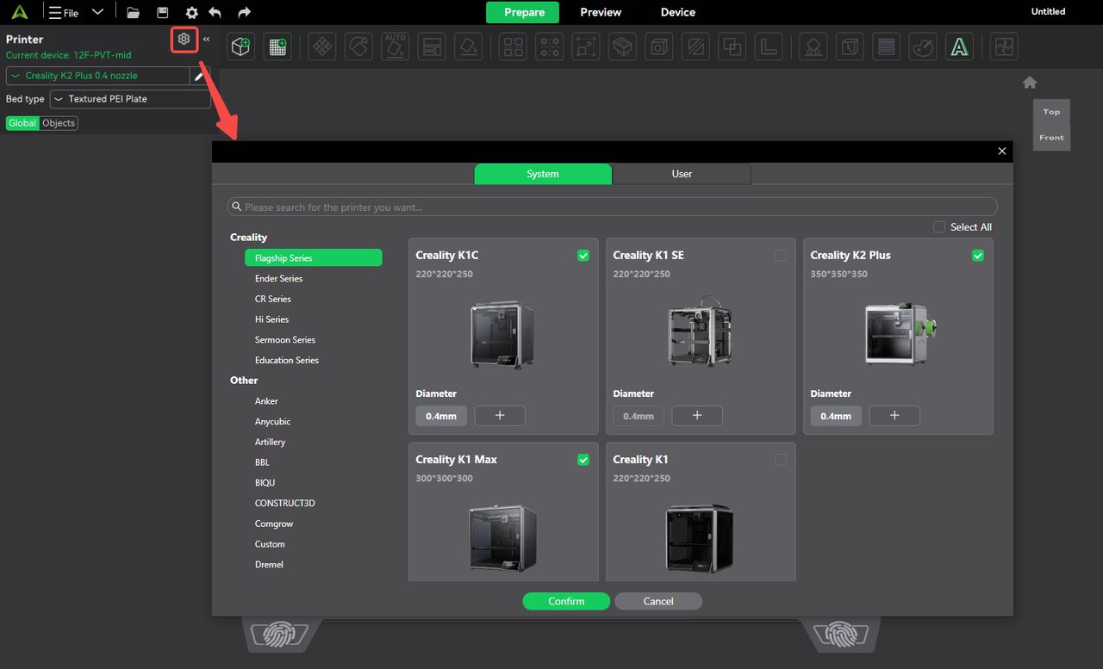Collapse the Printer panel with double chevron
This screenshot has width=1103, height=669.
point(206,39)
